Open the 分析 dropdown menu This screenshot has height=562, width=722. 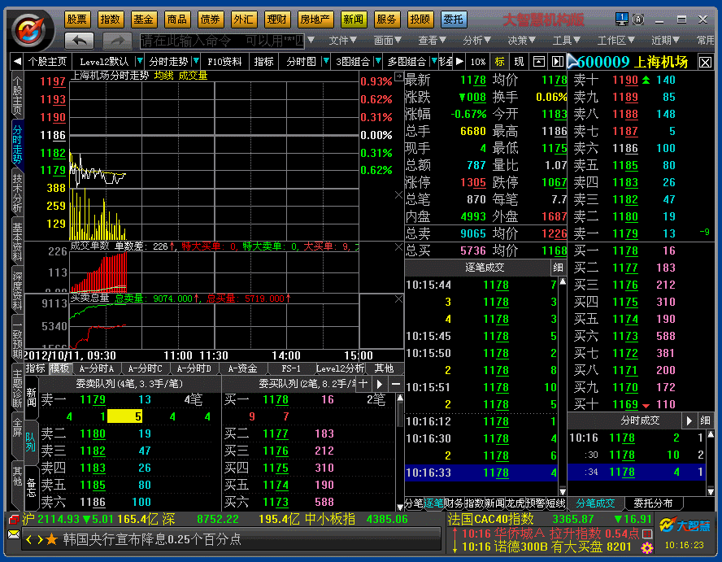click(476, 41)
